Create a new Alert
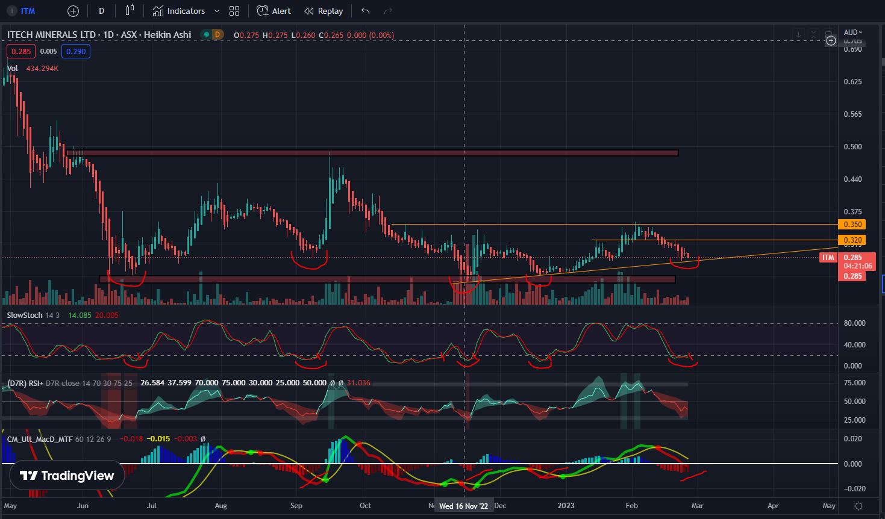This screenshot has width=885, height=519. 274,11
